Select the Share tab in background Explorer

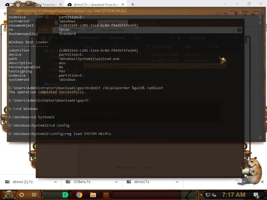point(75,30)
